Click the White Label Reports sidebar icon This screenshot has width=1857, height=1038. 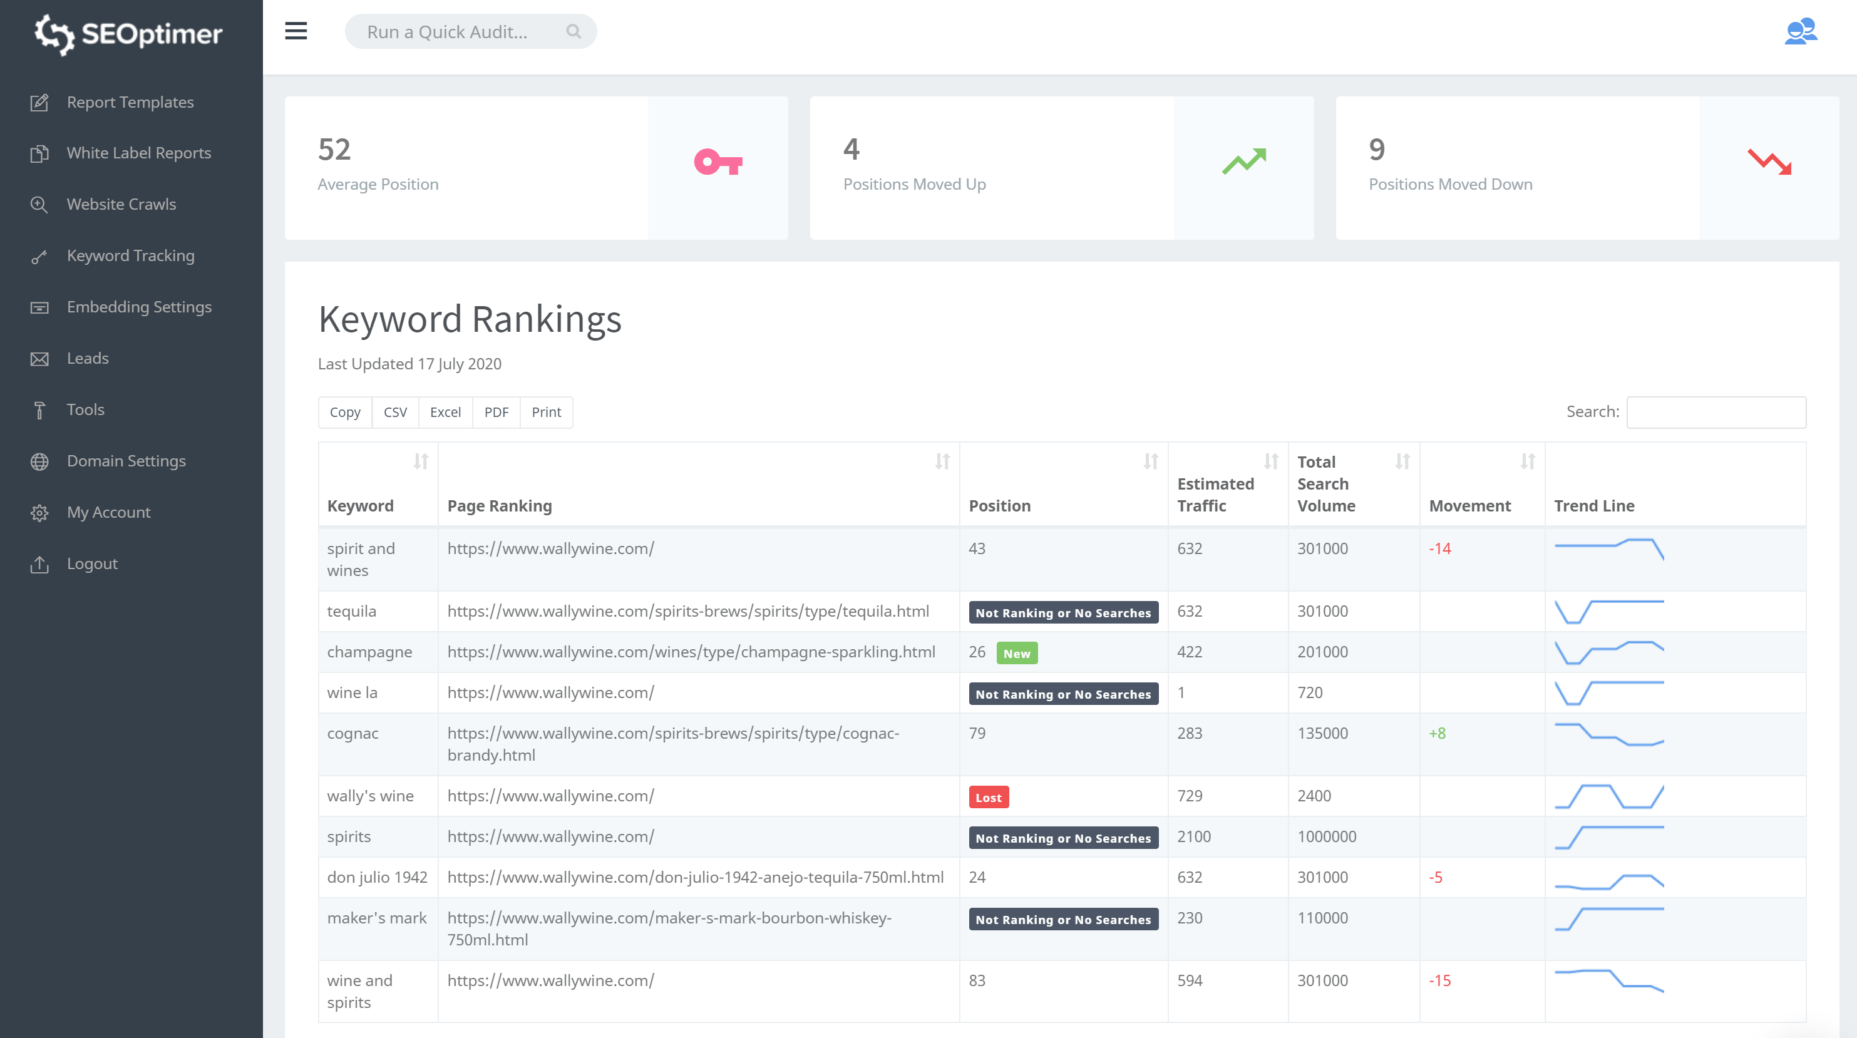pyautogui.click(x=39, y=153)
